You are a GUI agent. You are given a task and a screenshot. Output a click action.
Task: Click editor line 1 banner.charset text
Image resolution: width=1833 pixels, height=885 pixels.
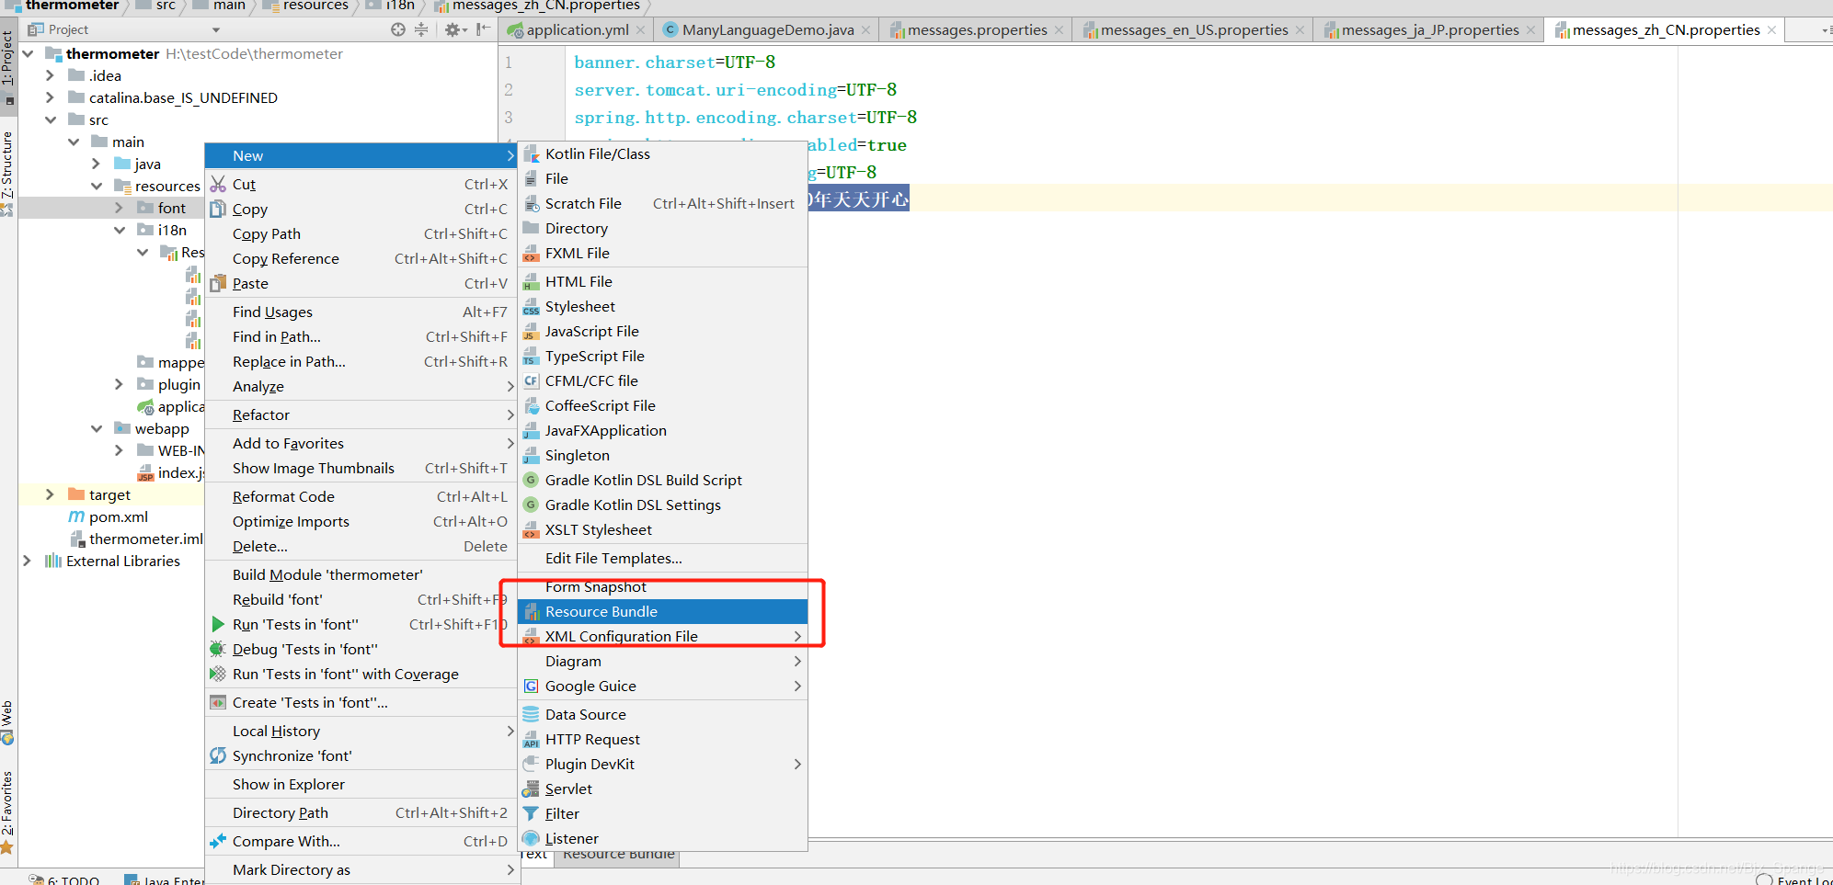tap(674, 62)
